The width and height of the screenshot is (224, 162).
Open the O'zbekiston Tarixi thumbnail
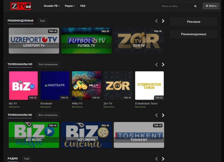click(x=150, y=86)
